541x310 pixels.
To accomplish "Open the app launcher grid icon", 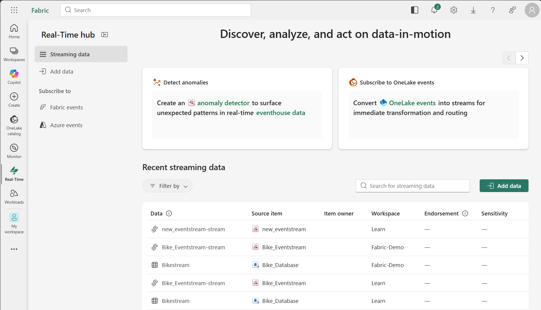I will [x=14, y=10].
